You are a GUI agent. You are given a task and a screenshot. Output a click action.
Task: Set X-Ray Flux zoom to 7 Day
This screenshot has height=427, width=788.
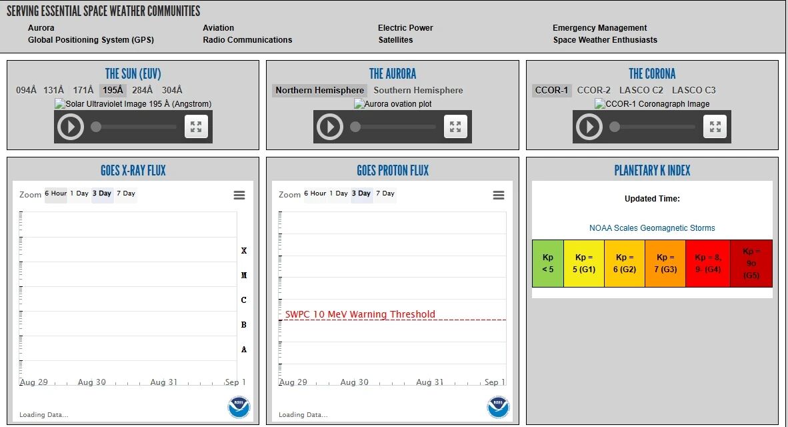[126, 193]
